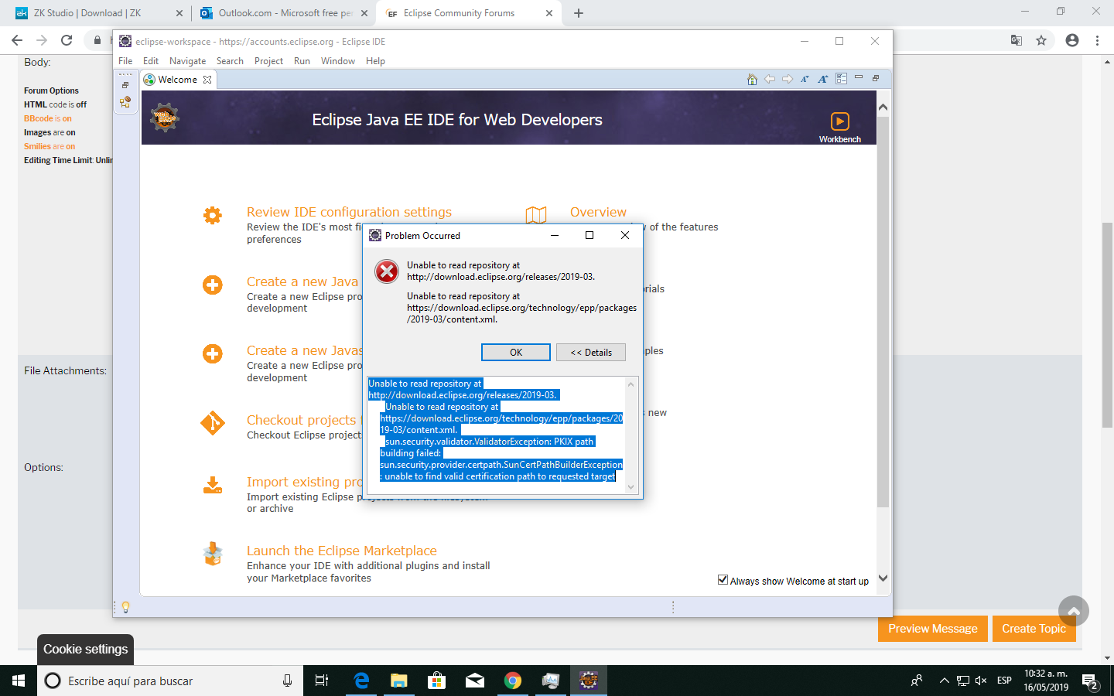The height and width of the screenshot is (696, 1114).
Task: Open the Navigate menu
Action: pyautogui.click(x=188, y=61)
